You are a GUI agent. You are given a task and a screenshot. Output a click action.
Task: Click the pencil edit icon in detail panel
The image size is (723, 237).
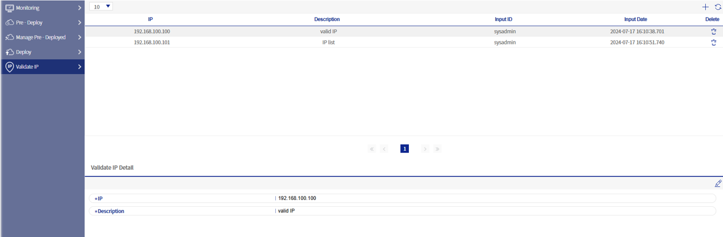[718, 183]
